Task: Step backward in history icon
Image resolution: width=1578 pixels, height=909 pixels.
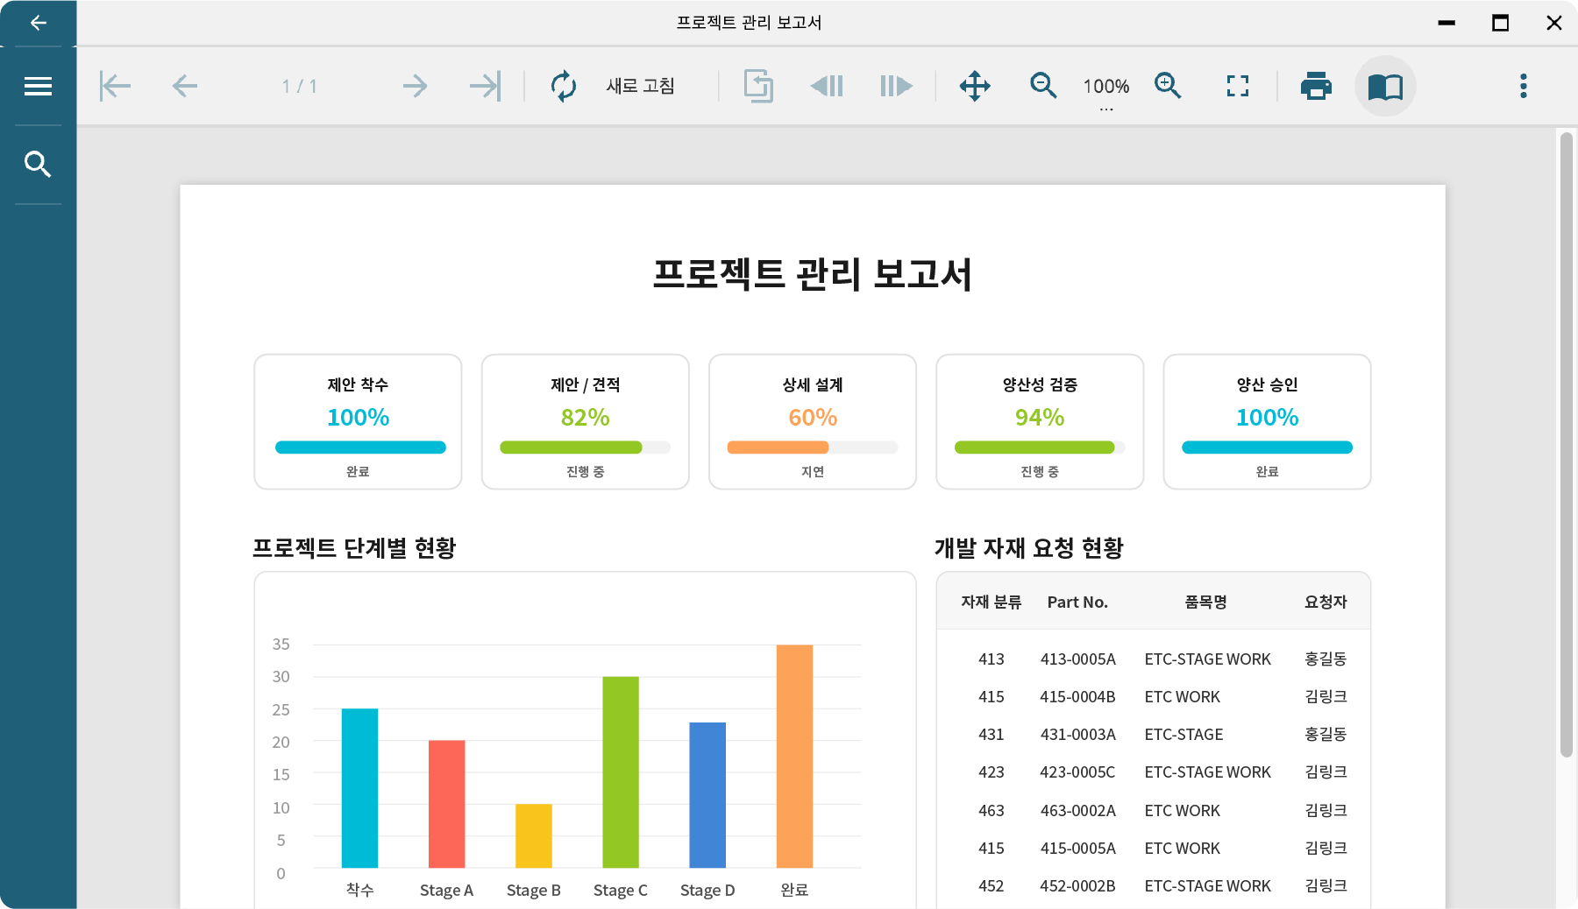Action: (x=827, y=86)
